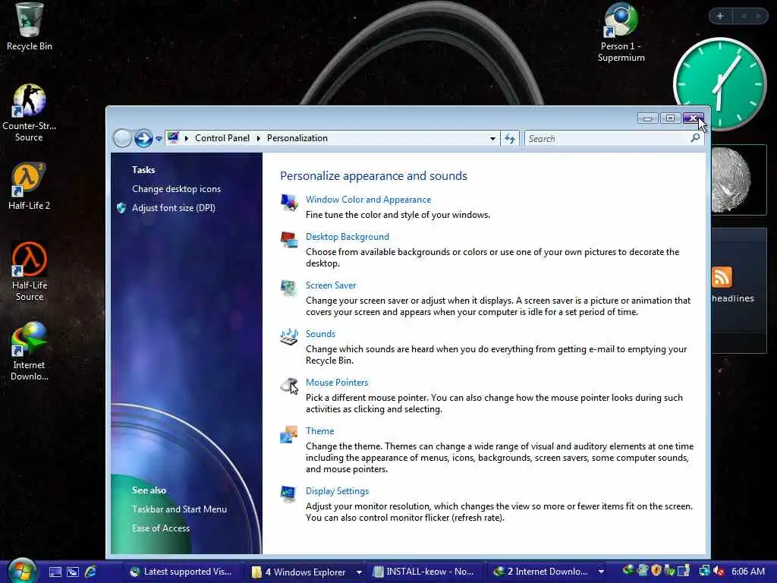Open address bar history dropdown arrow
Viewport: 777px width, 583px height.
(x=492, y=139)
